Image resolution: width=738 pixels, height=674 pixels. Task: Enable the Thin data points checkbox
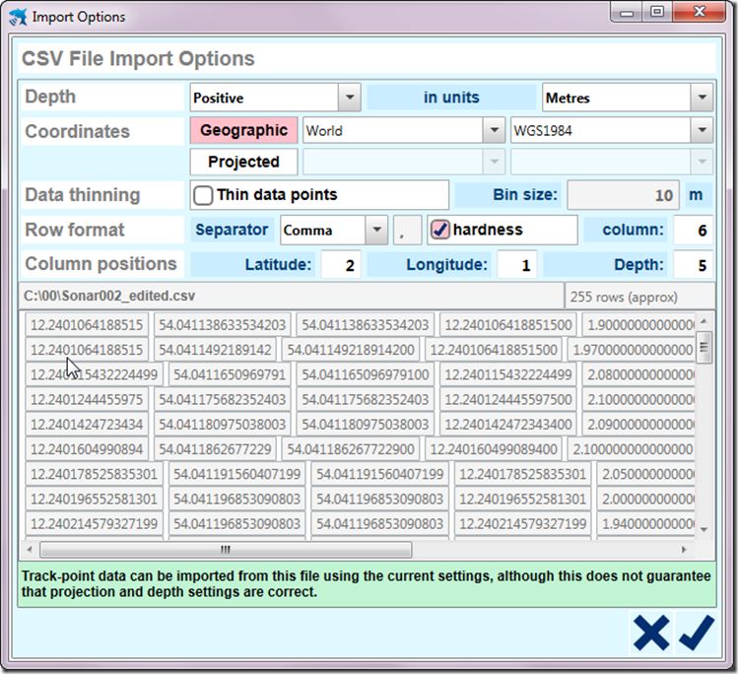(204, 195)
